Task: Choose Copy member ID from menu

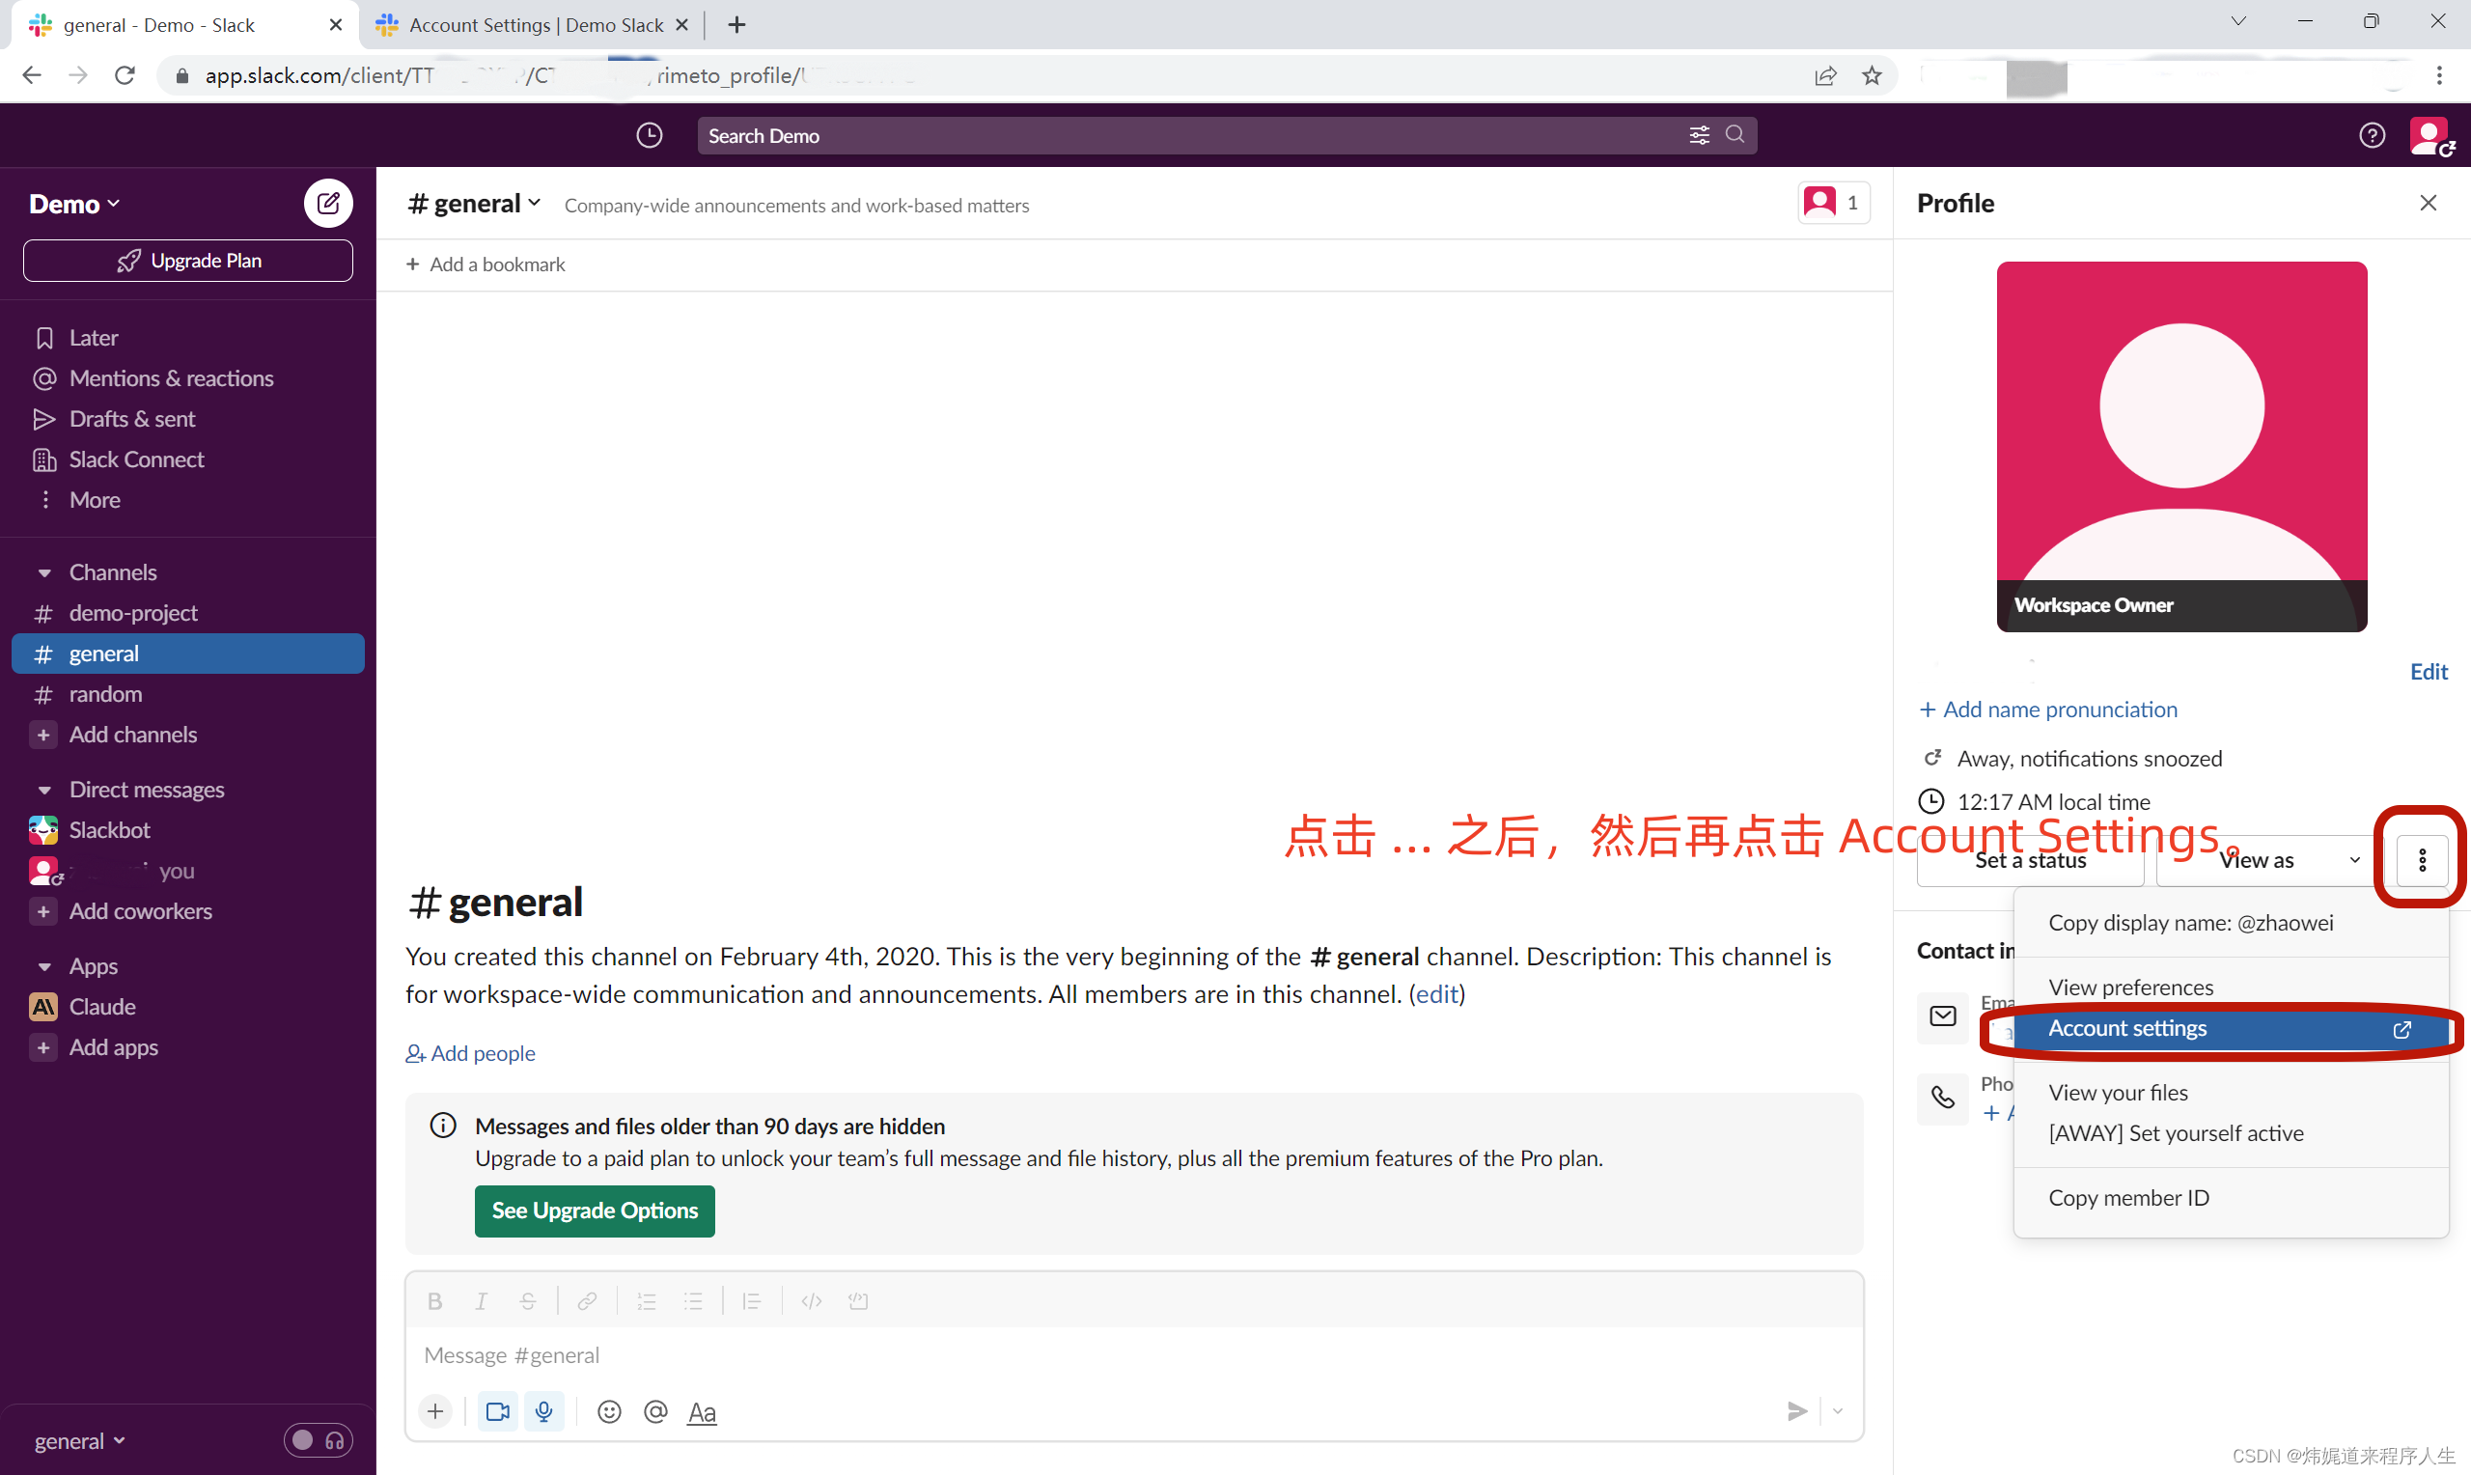Action: (2128, 1198)
